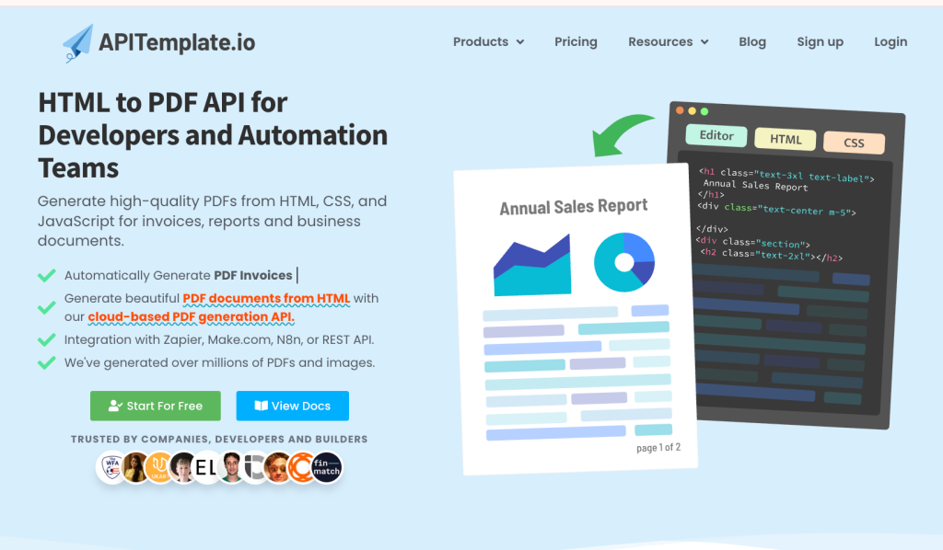
Task: Click the checkmark beside Automatically Generate PDF Invoices
Action: [46, 275]
